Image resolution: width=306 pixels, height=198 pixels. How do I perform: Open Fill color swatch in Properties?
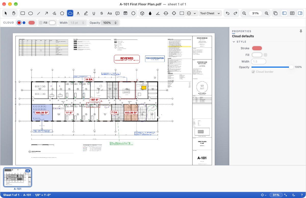pos(257,55)
